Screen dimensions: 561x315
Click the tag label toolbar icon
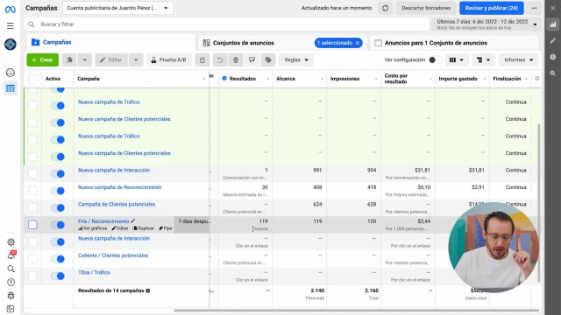[268, 60]
